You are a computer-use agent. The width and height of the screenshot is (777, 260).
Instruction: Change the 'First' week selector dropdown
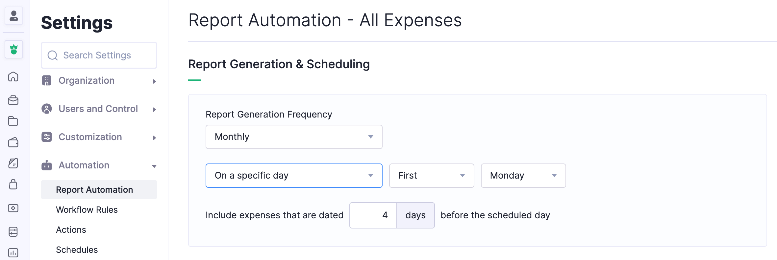coord(431,176)
